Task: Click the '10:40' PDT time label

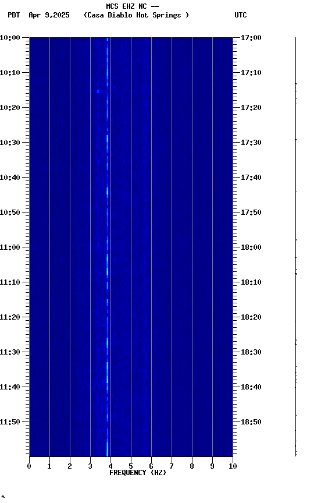Action: [x=10, y=178]
